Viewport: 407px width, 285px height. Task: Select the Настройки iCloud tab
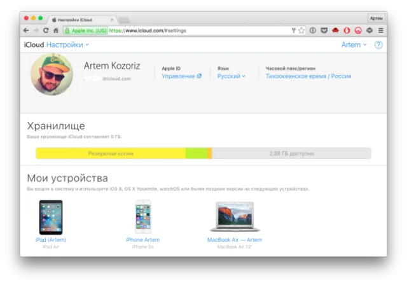click(x=82, y=20)
